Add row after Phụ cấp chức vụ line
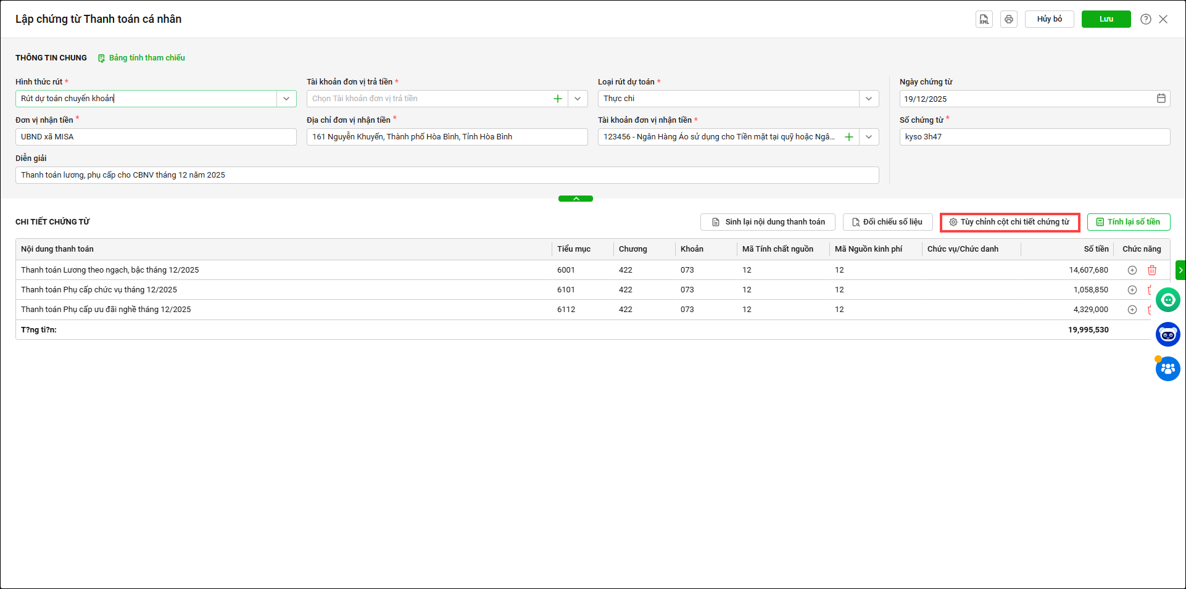Viewport: 1186px width, 589px height. [x=1132, y=290]
